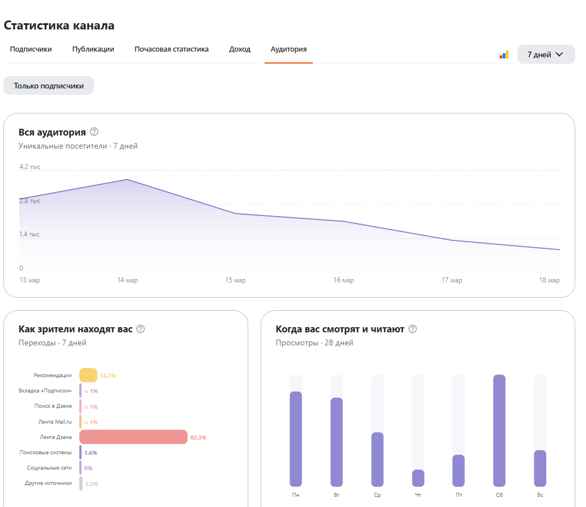Click the red Лента Дзена bar
586x507 pixels.
[133, 437]
